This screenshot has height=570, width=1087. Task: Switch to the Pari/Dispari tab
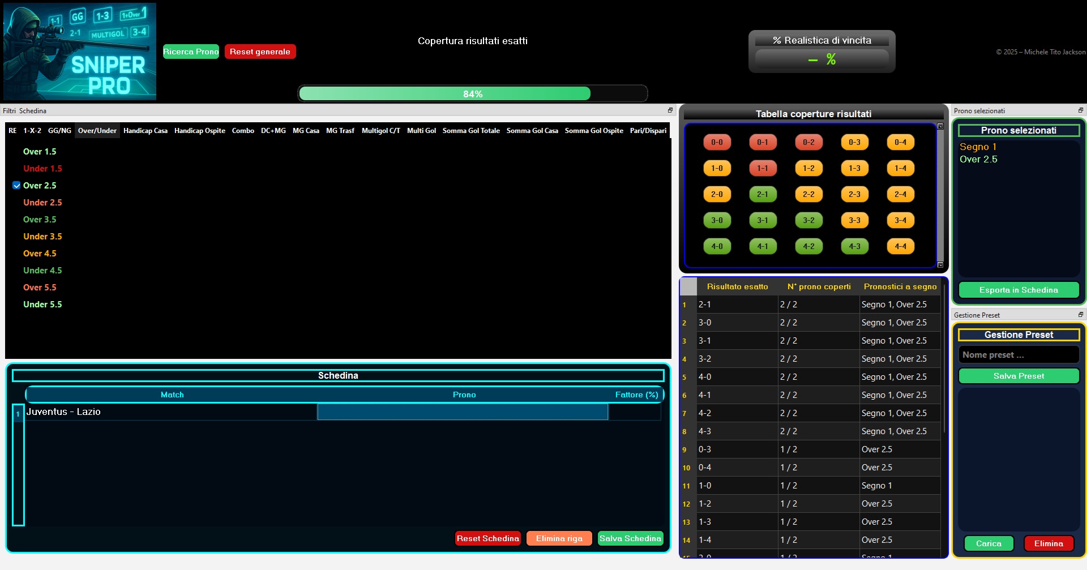pos(648,130)
